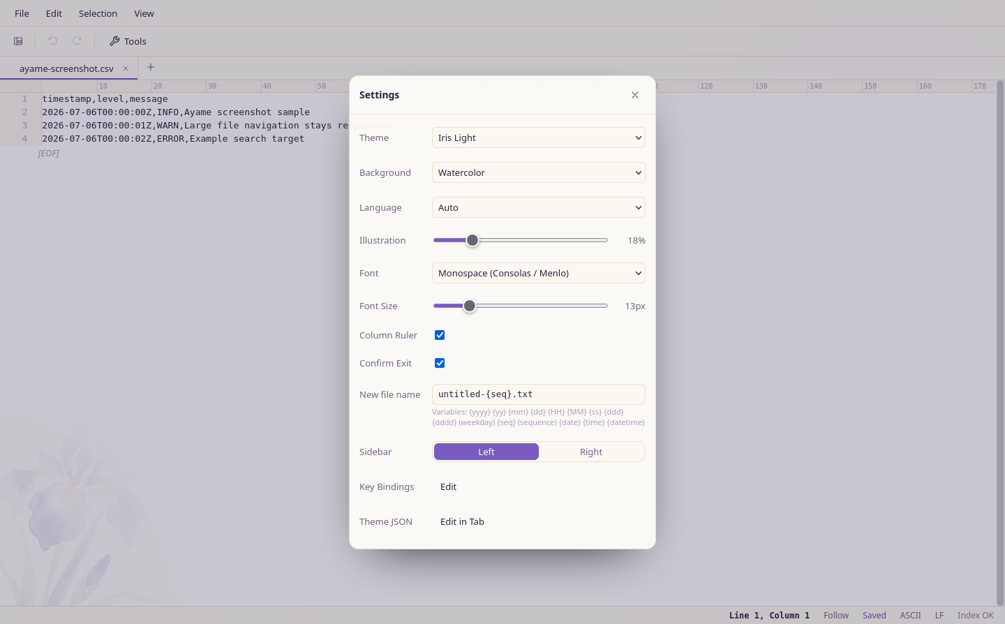Click the line containing ERROR,Example search target
The image size is (1005, 624).
click(x=173, y=139)
